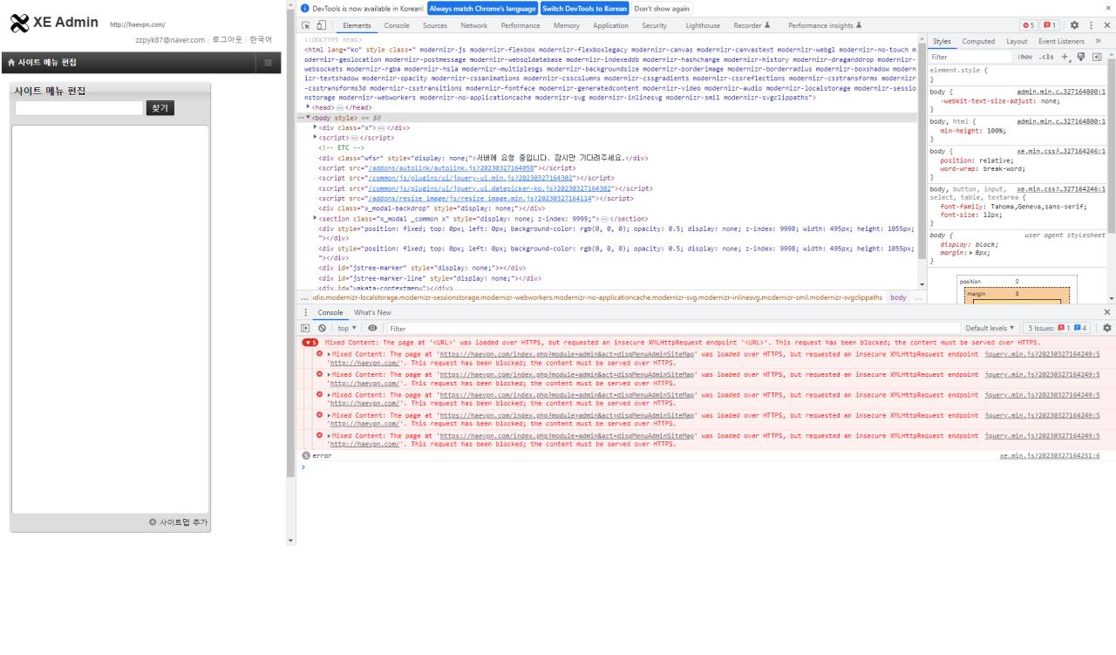Click the 사이트맵 추가 button
The height and width of the screenshot is (655, 1116).
pyautogui.click(x=178, y=522)
